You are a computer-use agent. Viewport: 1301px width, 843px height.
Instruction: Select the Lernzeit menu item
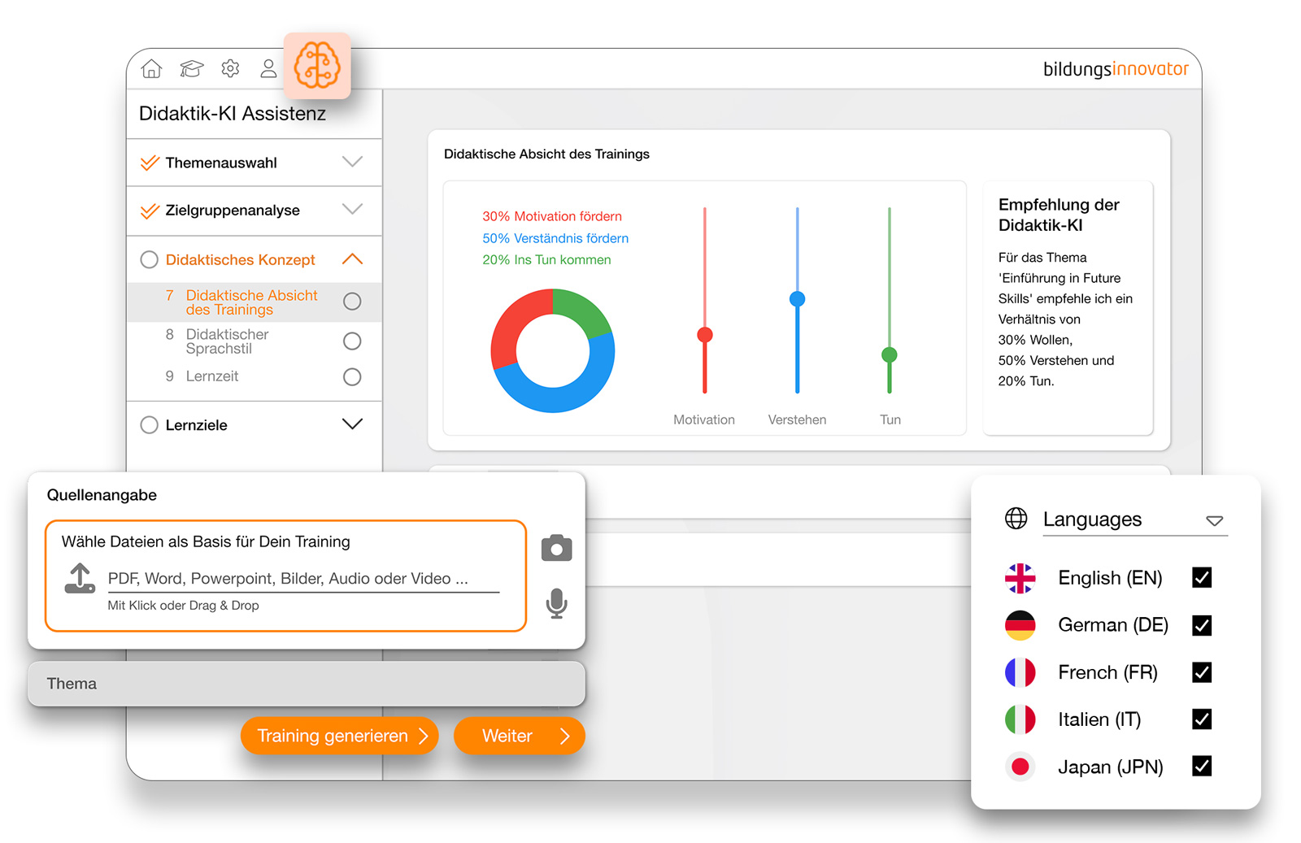coord(211,376)
